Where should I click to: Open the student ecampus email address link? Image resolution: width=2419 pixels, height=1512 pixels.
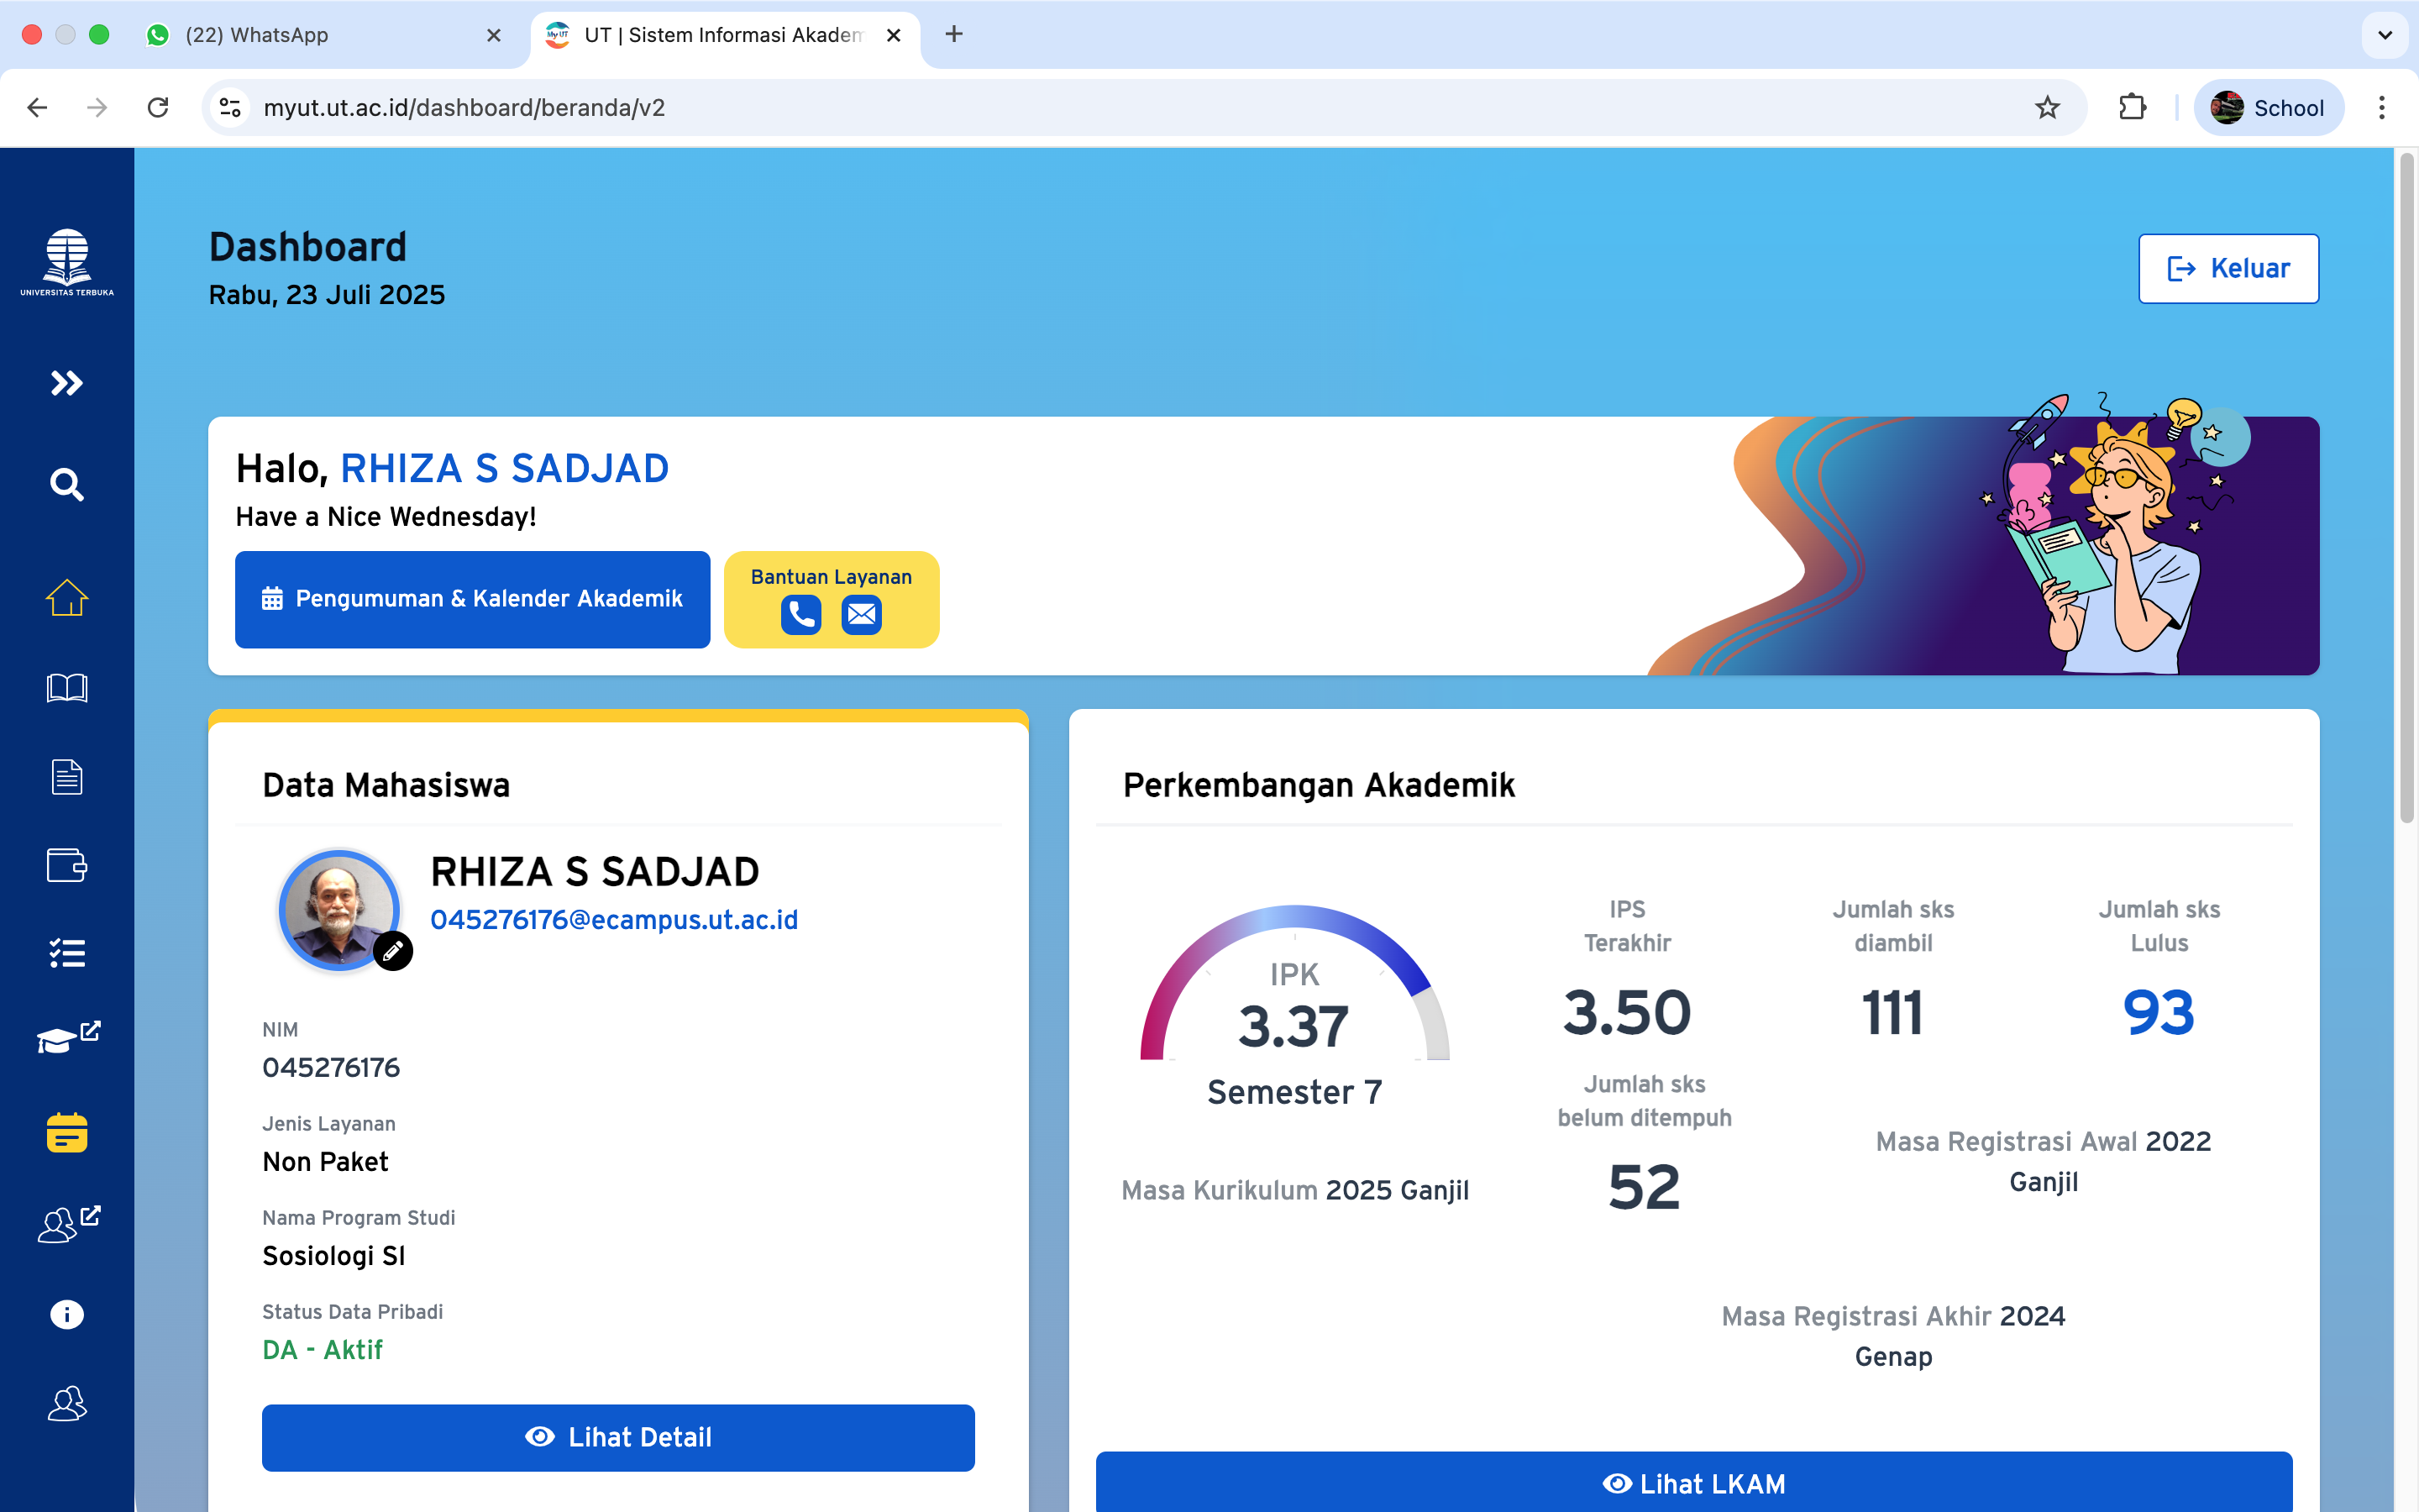(x=614, y=920)
